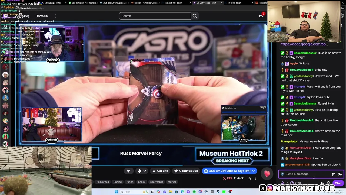The image size is (346, 195).
Task: Click the Windows taskbar search box
Action: point(134,192)
